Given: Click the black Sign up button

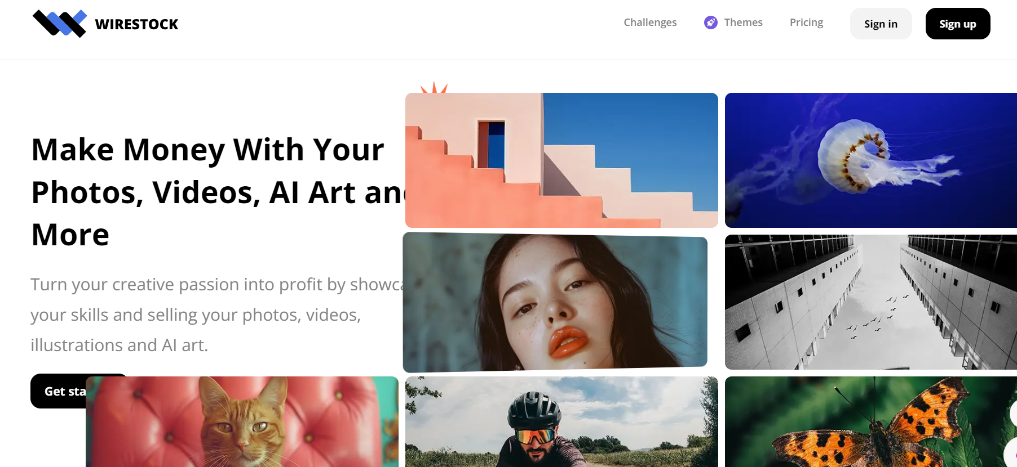Looking at the screenshot, I should (x=957, y=24).
